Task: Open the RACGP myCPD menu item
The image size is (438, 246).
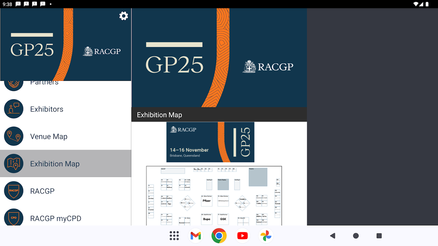Action: point(66,215)
